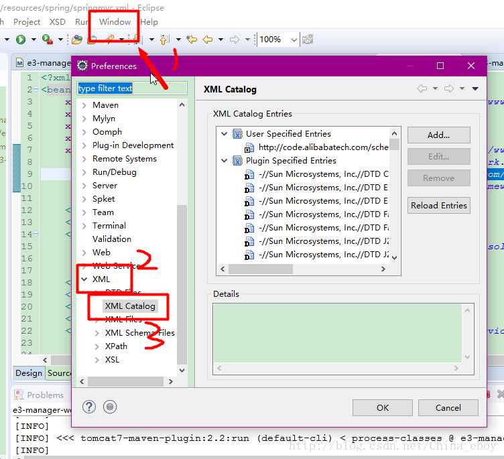
Task: Click the green Run button in the Eclipse toolbar
Action: 21,40
